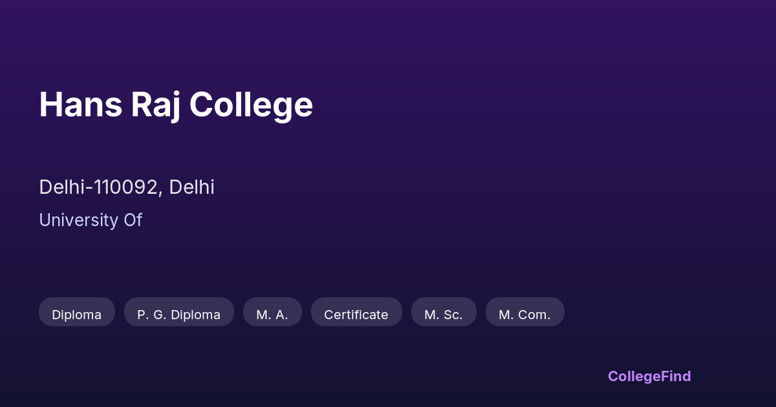Click the word University in subtitle
Screen dimensions: 776x407
coord(76,220)
